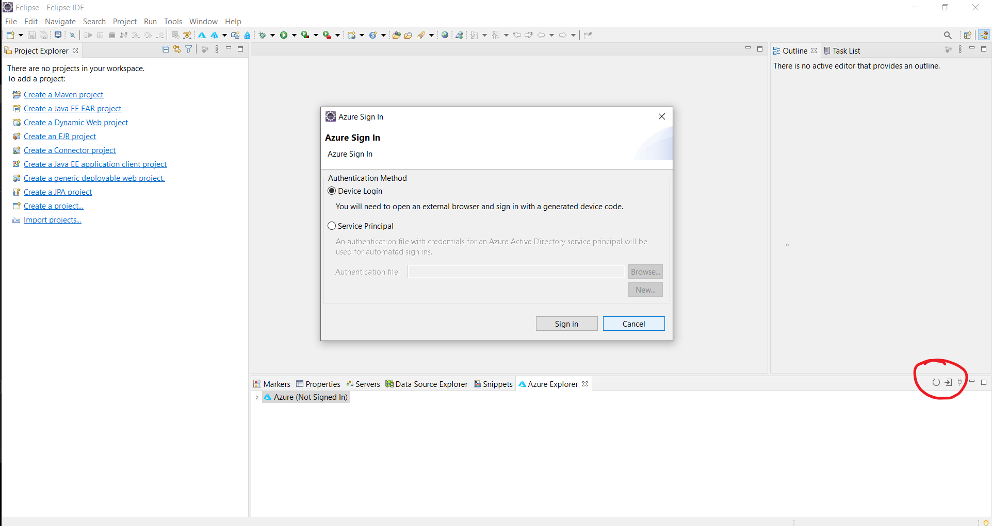
Task: Expand the Azure (Not Signed In) tree node
Action: pos(257,397)
